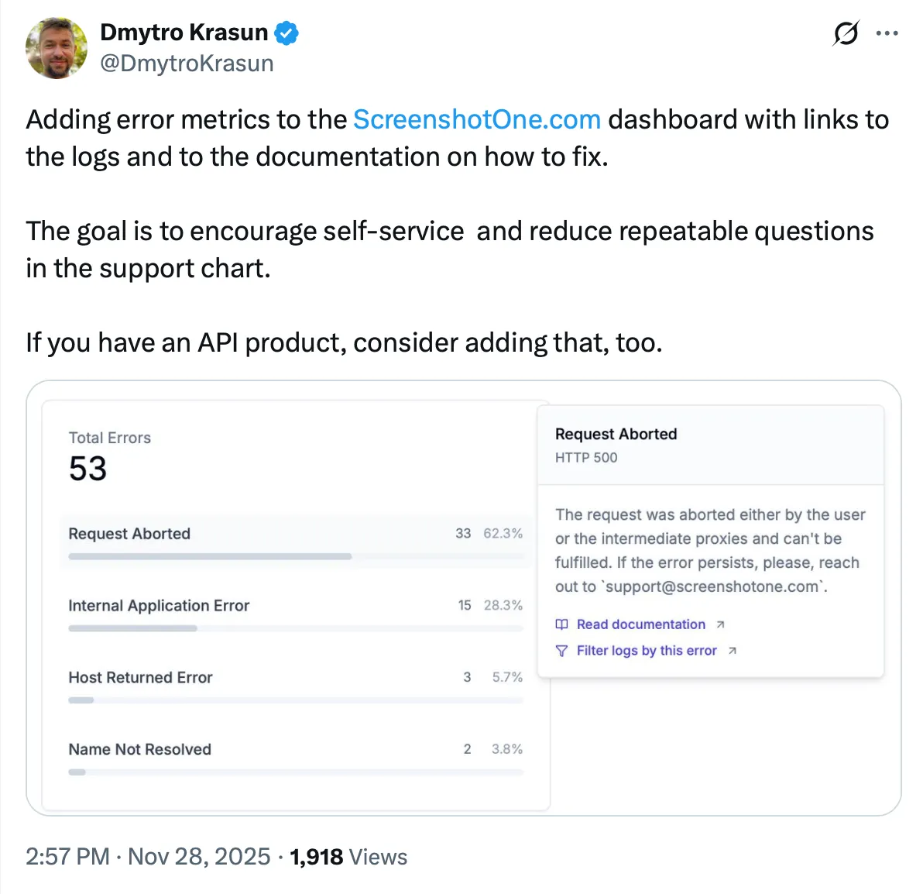
Task: Click the Nov 28, 2025 timestamp
Action: 197,857
